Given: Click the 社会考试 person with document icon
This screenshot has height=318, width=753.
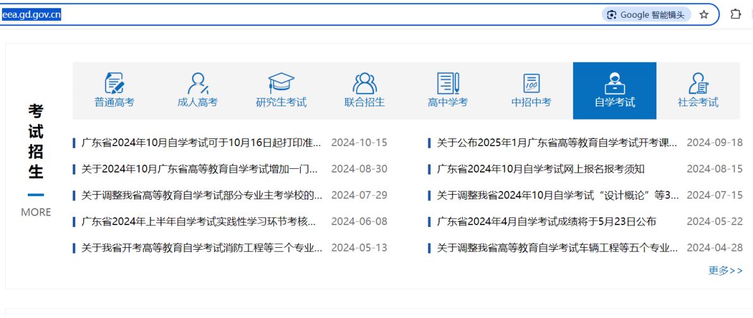Looking at the screenshot, I should (x=698, y=83).
